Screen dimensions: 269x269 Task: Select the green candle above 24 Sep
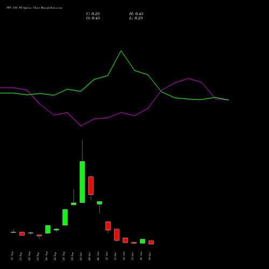click(48, 229)
